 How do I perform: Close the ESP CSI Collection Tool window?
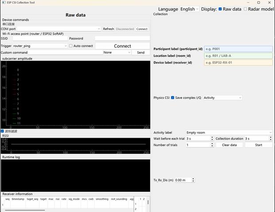tap(269, 3)
